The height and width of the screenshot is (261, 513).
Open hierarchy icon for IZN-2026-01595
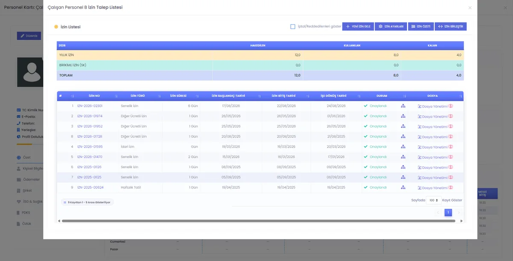[403, 147]
